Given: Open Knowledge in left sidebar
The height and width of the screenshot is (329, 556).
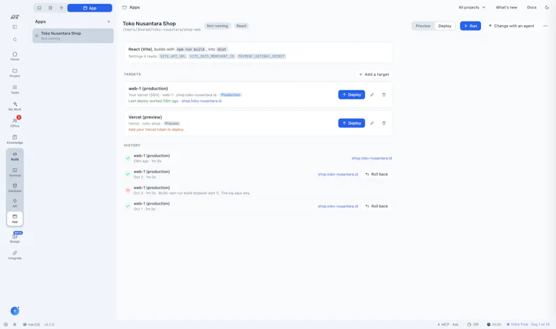Looking at the screenshot, I should pyautogui.click(x=15, y=140).
